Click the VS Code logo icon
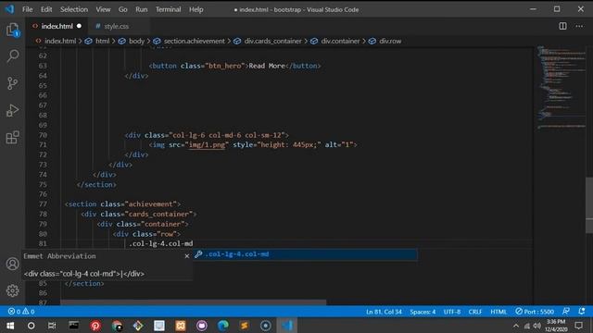This screenshot has height=333, width=593. (9, 9)
